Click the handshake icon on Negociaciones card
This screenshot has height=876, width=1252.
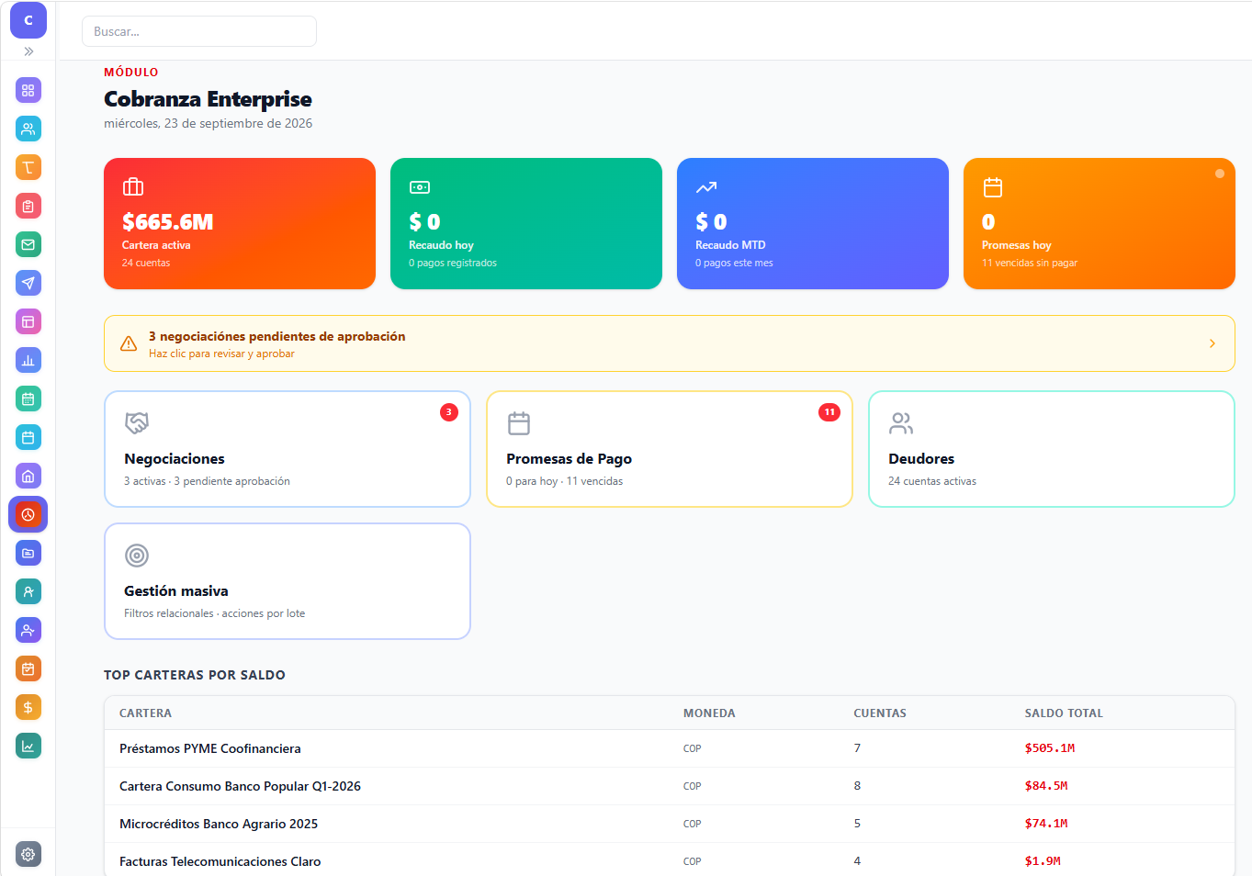(x=137, y=422)
